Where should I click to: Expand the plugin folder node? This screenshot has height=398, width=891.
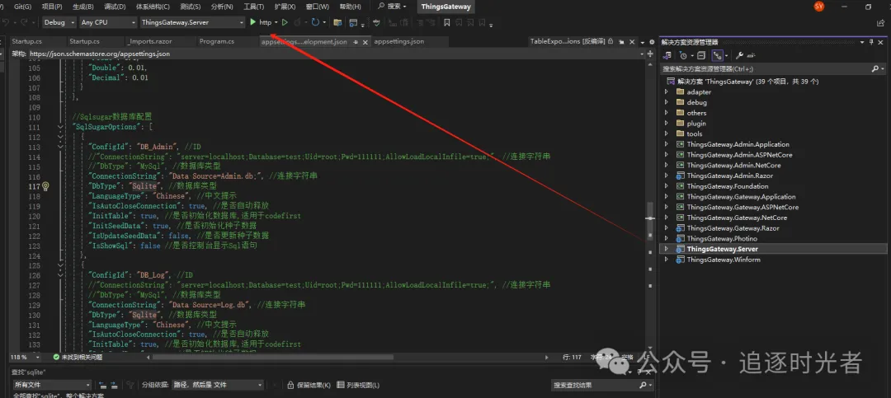tap(667, 124)
